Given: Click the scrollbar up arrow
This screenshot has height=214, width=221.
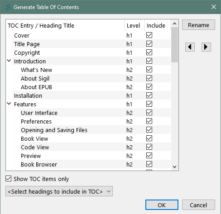Looking at the screenshot, I should pos(175,24).
